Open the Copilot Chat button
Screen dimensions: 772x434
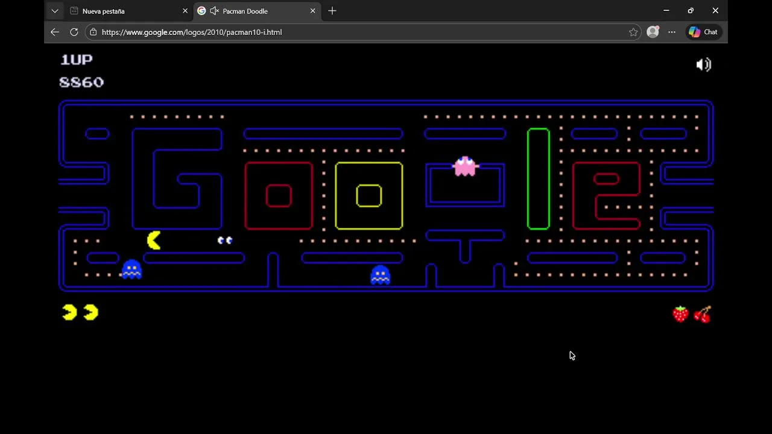tap(704, 32)
